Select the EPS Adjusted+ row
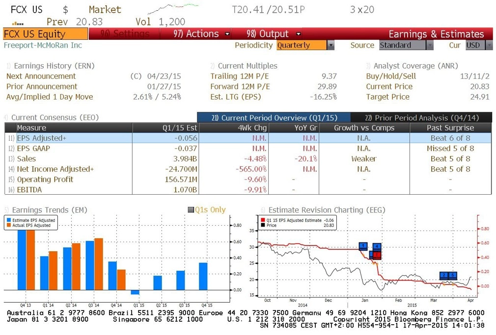The width and height of the screenshot is (496, 335). point(248,138)
